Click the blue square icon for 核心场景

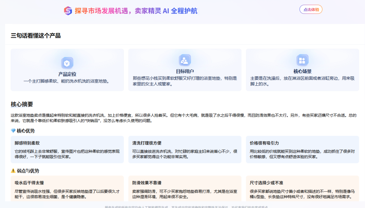click(302, 61)
